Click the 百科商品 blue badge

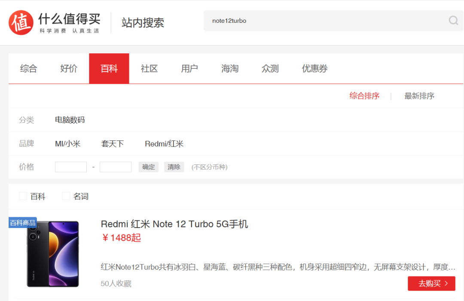[23, 223]
